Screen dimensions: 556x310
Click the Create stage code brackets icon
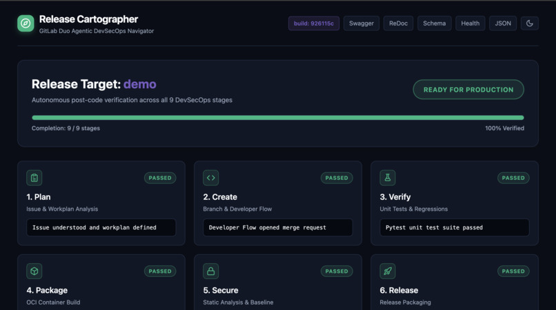coord(211,178)
